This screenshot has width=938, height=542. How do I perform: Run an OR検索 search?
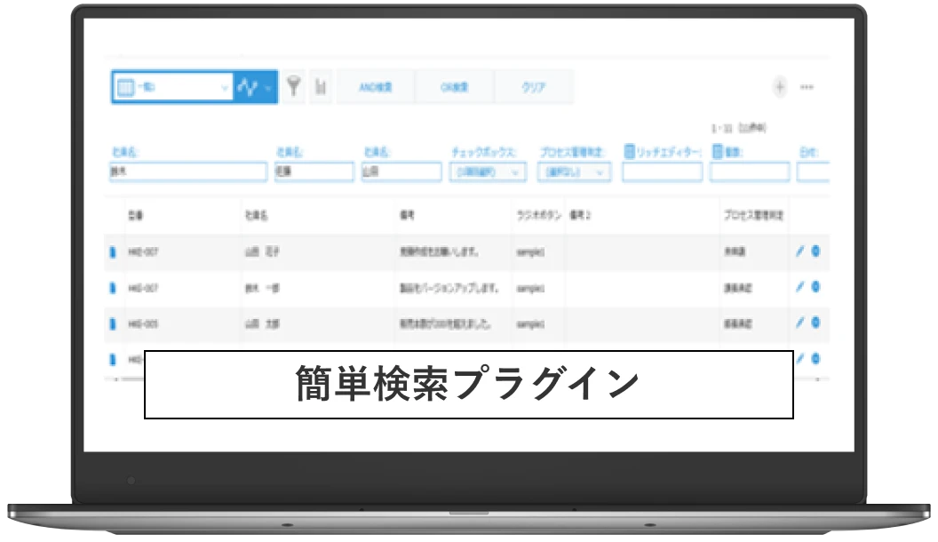[456, 87]
